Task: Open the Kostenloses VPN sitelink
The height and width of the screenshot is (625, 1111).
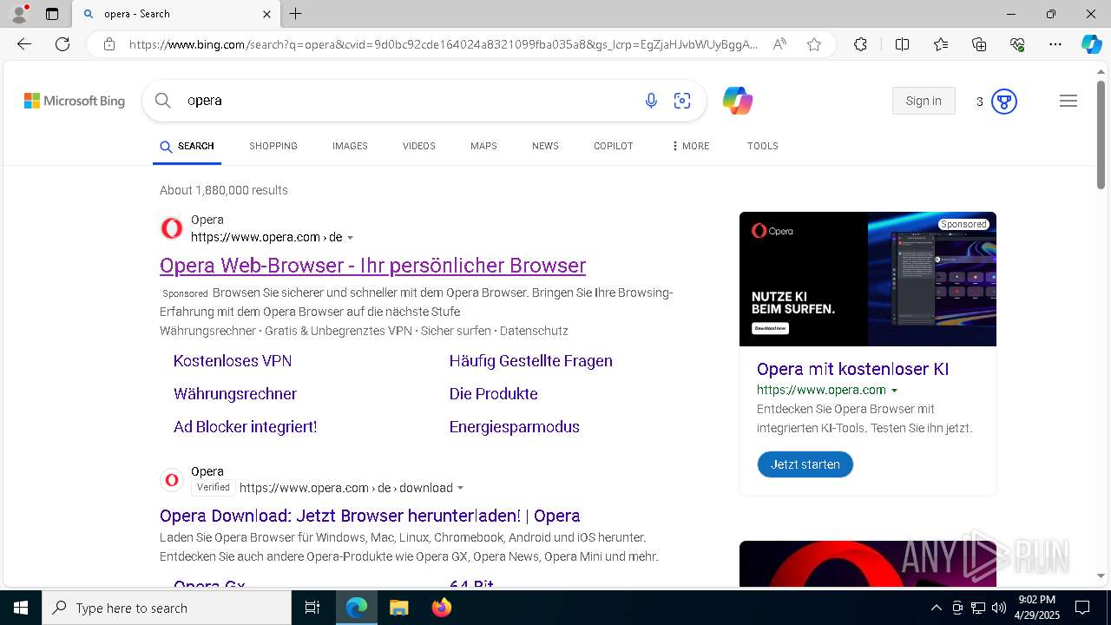Action: coord(233,361)
